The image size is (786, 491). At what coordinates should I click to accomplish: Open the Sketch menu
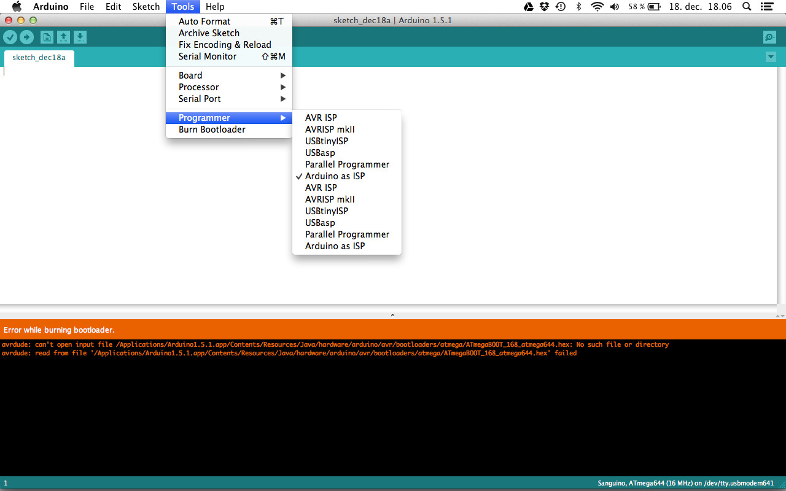[146, 7]
